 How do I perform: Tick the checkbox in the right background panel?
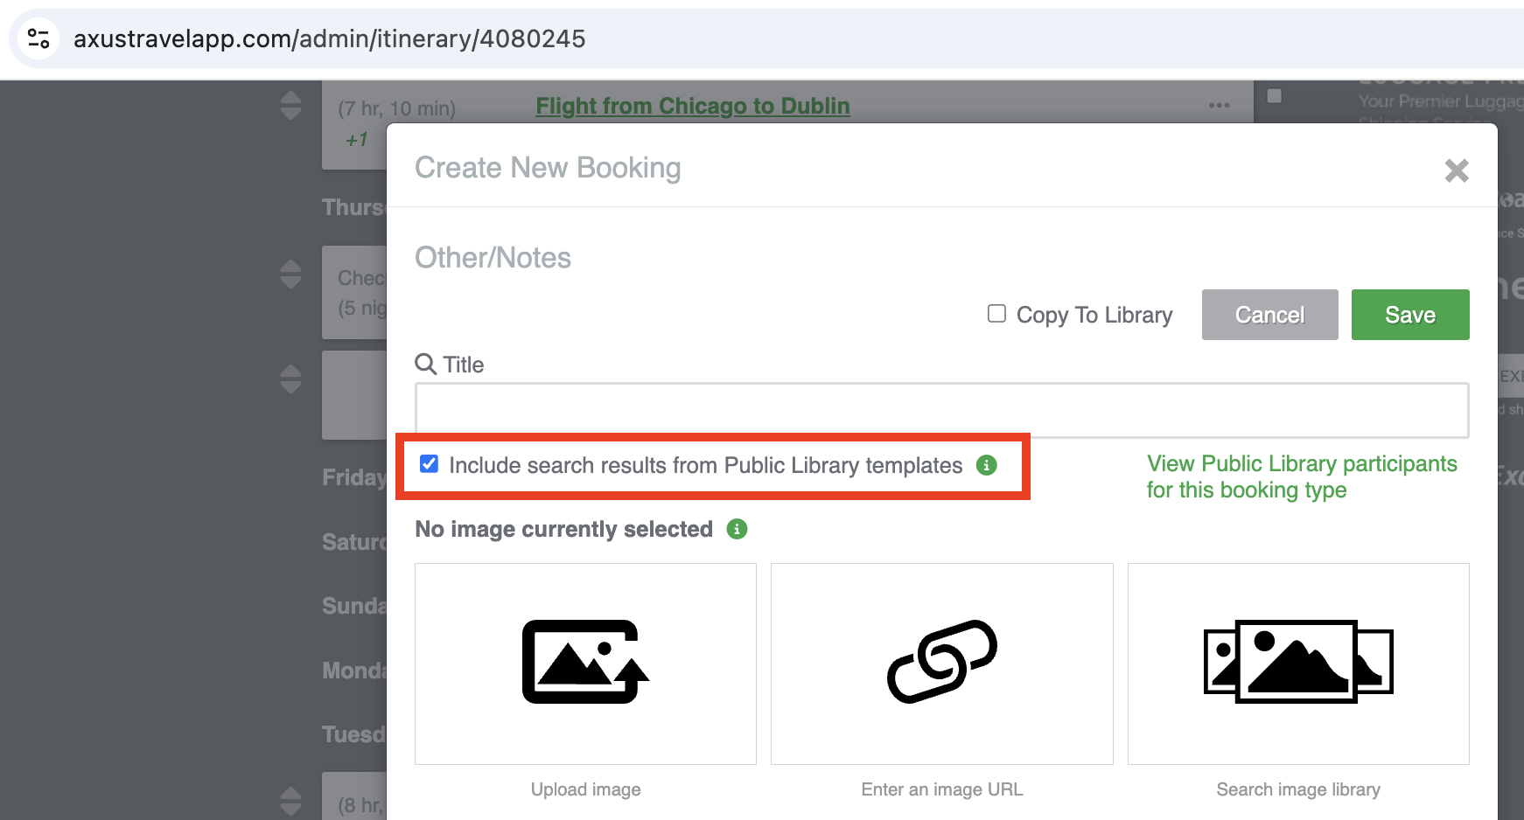(1275, 96)
